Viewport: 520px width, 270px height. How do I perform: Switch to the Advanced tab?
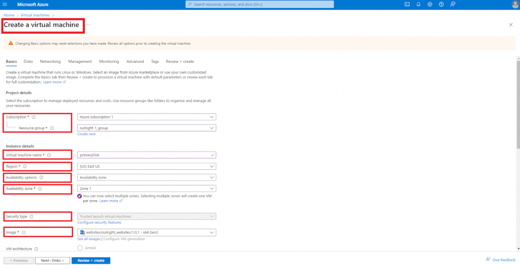coord(135,61)
